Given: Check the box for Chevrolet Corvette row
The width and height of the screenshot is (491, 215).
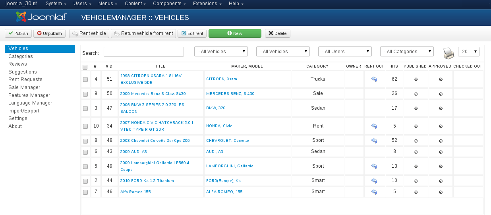Looking at the screenshot, I should pyautogui.click(x=85, y=141).
